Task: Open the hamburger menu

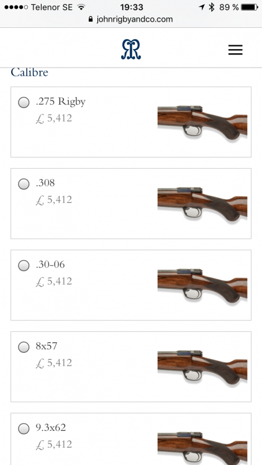Action: click(x=235, y=50)
